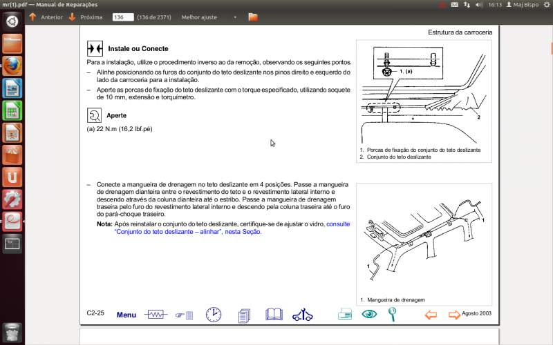553x345 pixels.
Task: Click the torque value '(a) 22 N.m (16,2 lbf.pé)'
Action: coord(120,129)
